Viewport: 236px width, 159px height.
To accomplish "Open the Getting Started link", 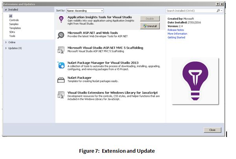I will 176,37.
